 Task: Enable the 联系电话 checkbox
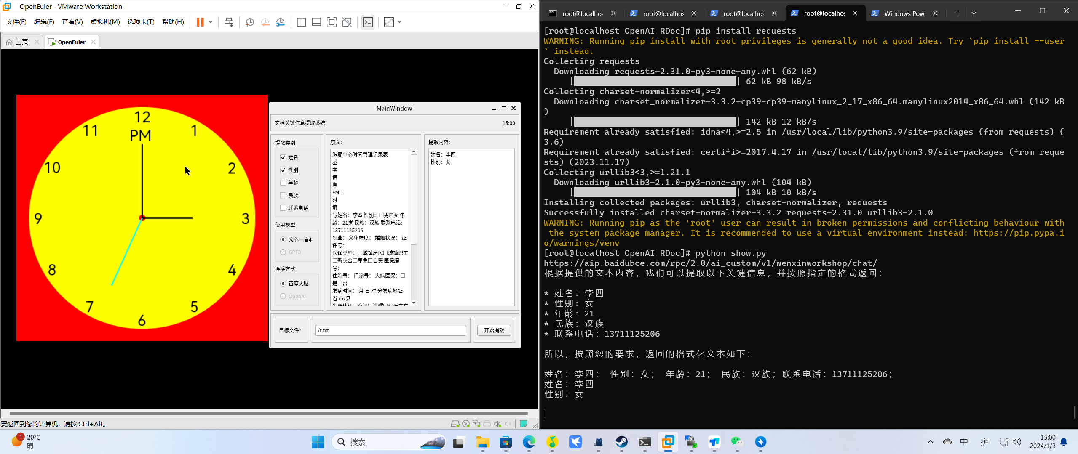[x=283, y=208]
